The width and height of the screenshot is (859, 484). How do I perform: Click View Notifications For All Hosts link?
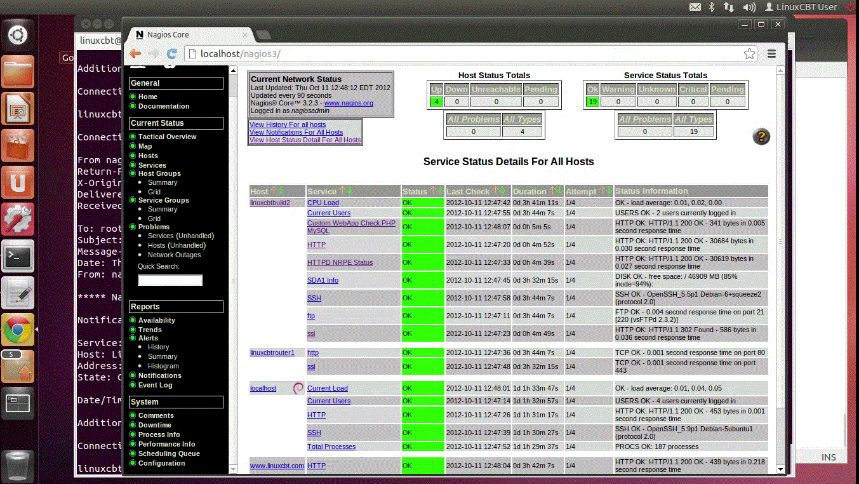296,132
